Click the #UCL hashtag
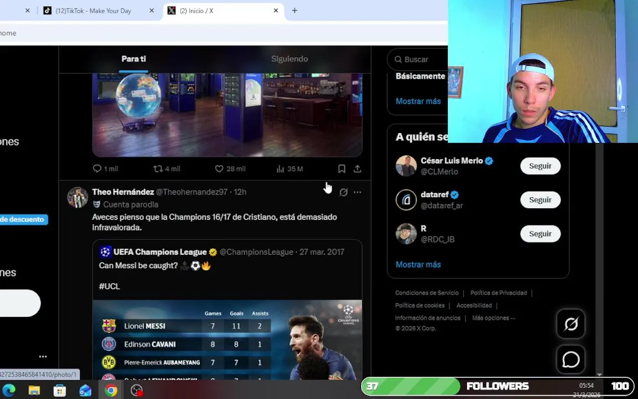The image size is (638, 399). 109,286
